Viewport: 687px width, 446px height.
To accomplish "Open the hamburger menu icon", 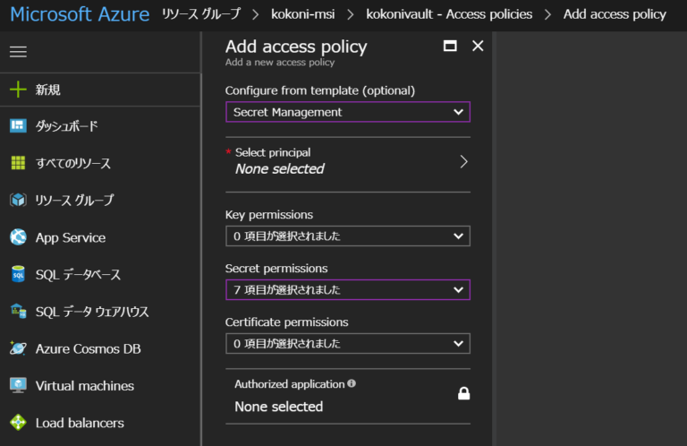I will (x=18, y=52).
